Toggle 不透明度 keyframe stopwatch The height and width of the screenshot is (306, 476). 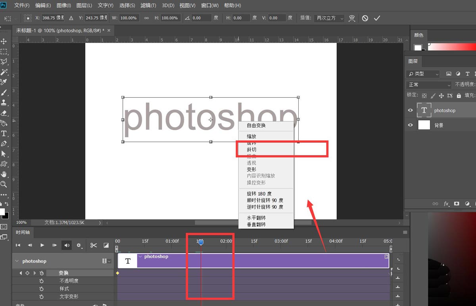(41, 281)
